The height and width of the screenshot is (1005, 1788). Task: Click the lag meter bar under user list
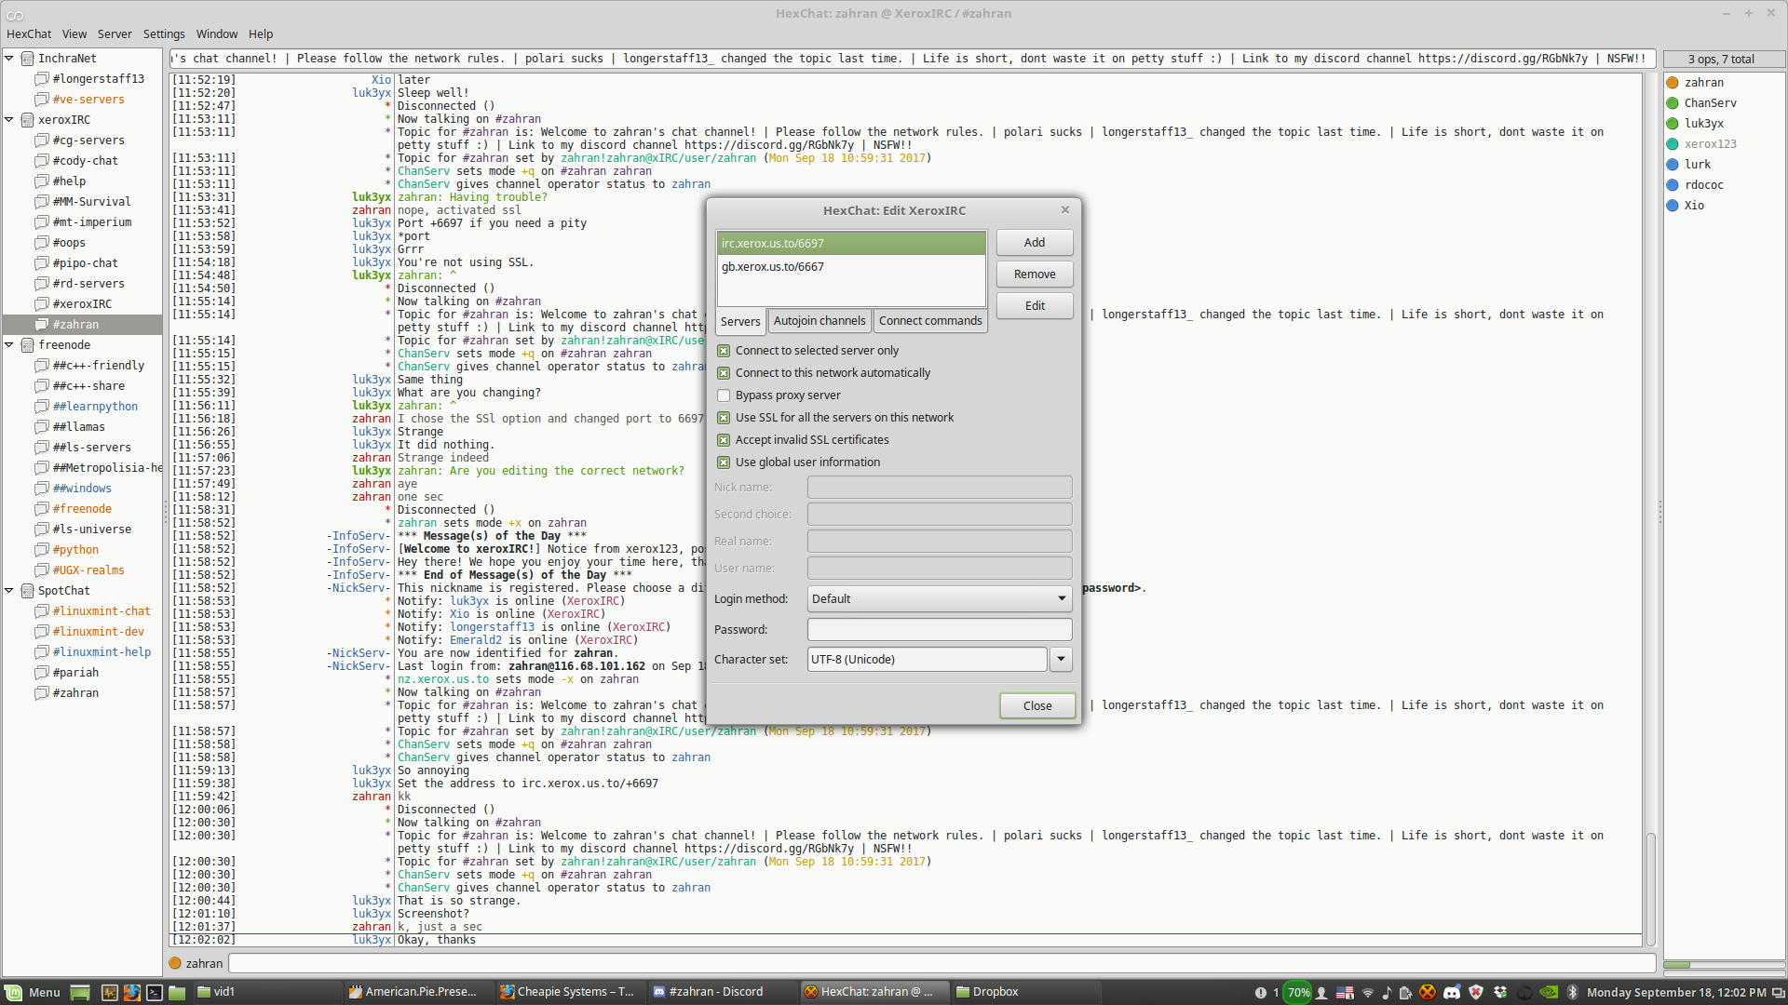pos(1724,965)
